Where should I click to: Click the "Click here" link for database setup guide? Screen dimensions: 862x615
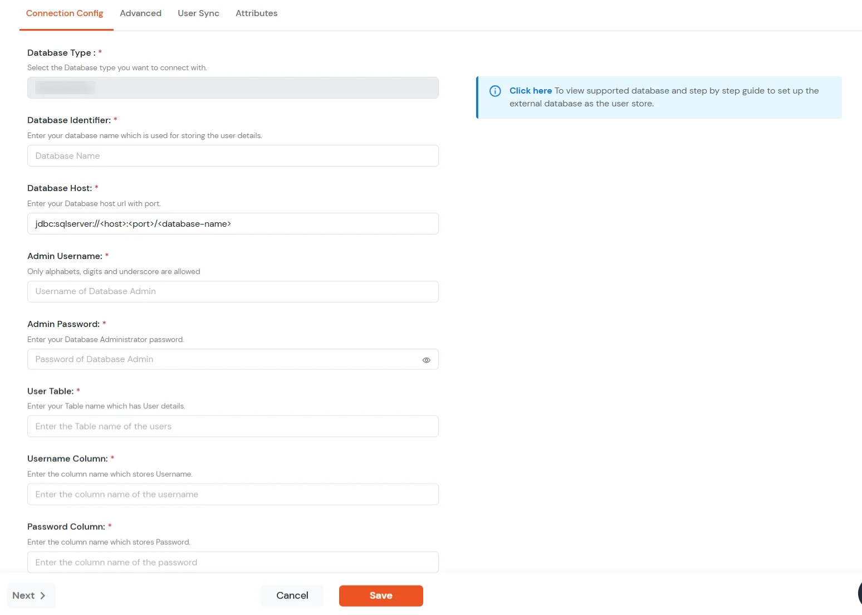click(530, 90)
